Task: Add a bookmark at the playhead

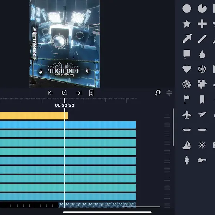Action: pos(91,93)
